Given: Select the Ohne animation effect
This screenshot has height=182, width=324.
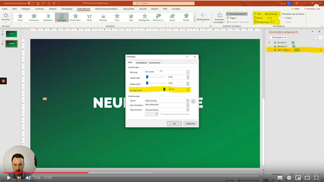Looking at the screenshot, I should click(20, 17).
